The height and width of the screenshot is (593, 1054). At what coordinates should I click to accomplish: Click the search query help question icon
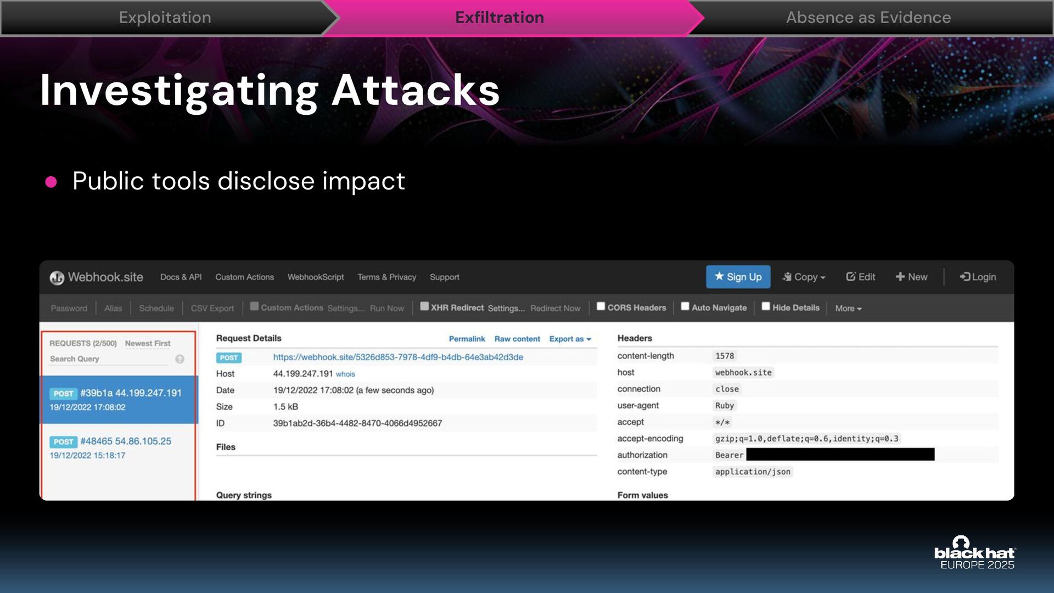pos(180,359)
